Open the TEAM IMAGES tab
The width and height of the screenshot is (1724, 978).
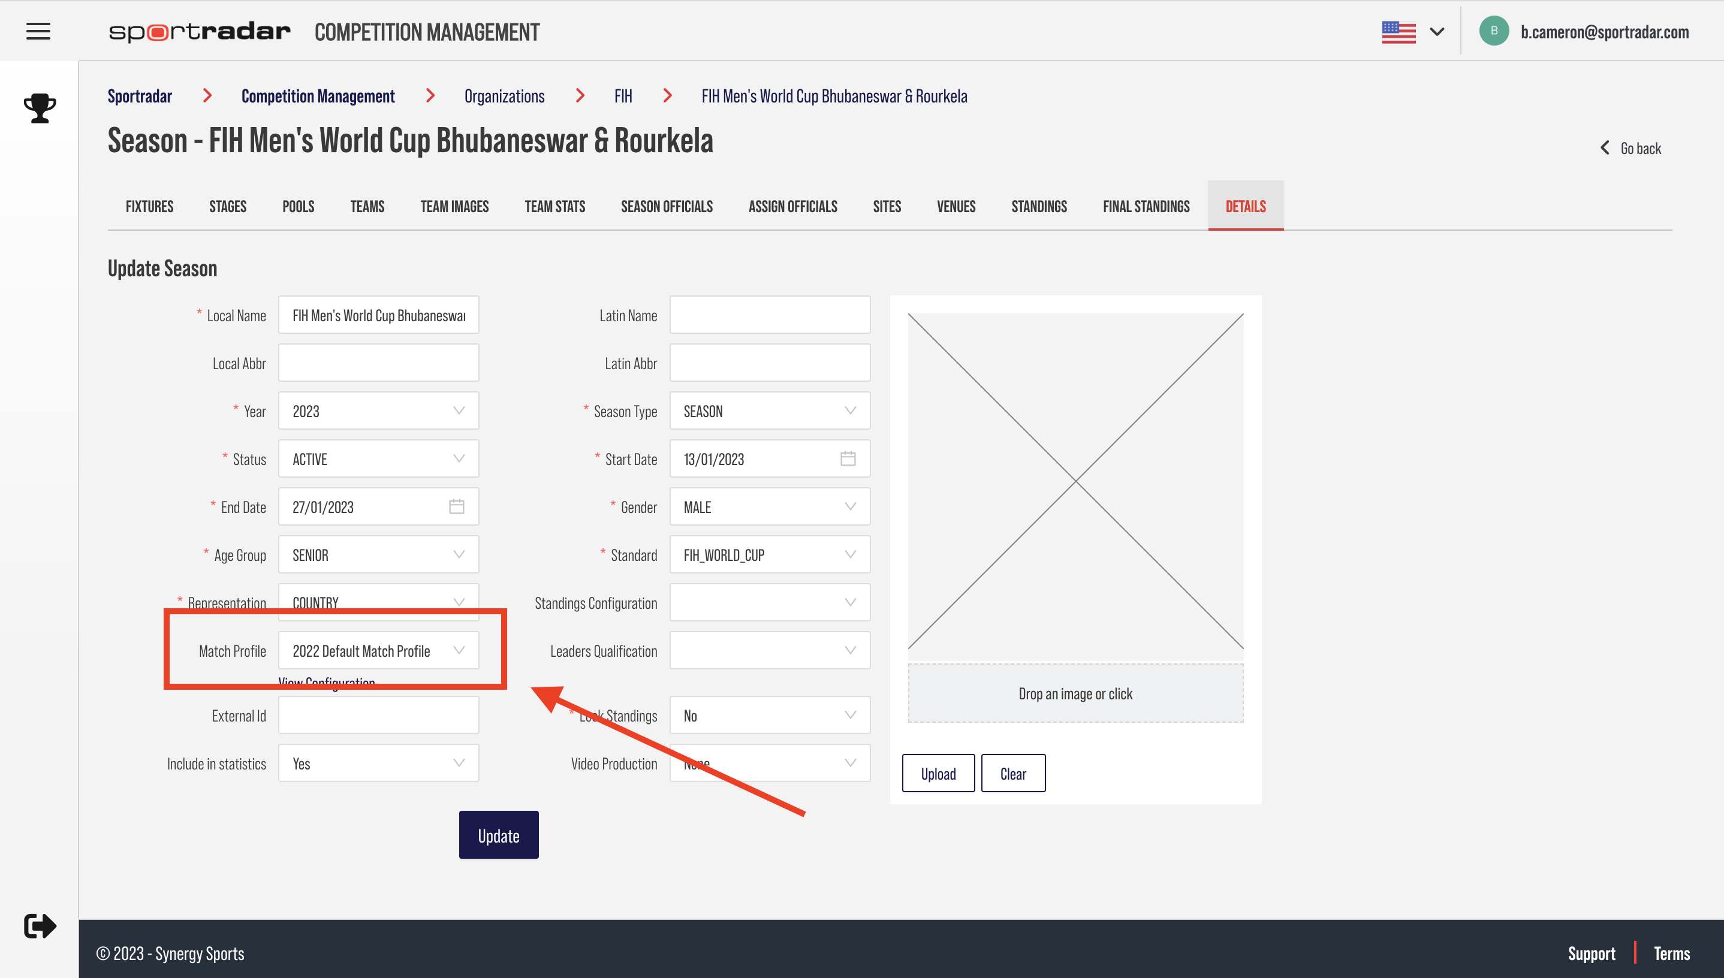pyautogui.click(x=455, y=206)
